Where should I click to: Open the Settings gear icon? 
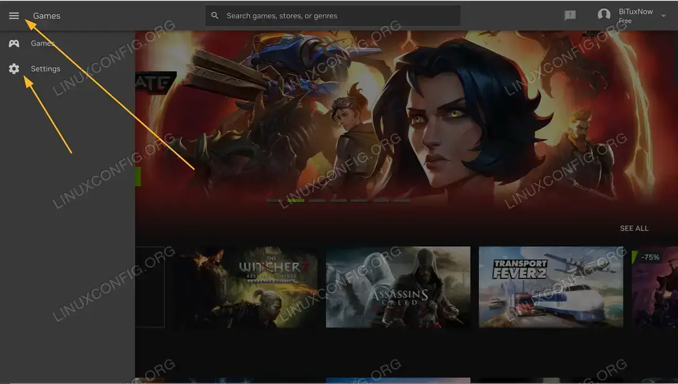[14, 69]
